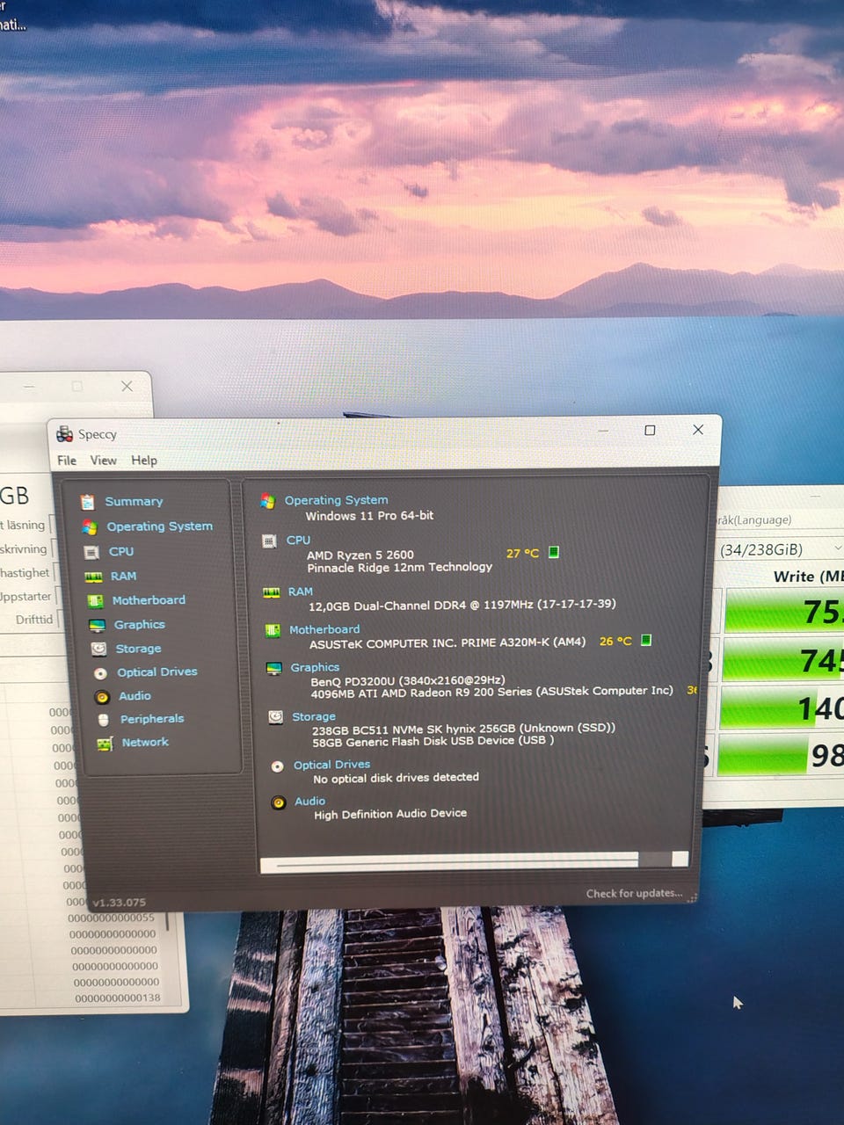Click '12,0GB Dual-Channel DDR4' RAM text

coord(383,606)
